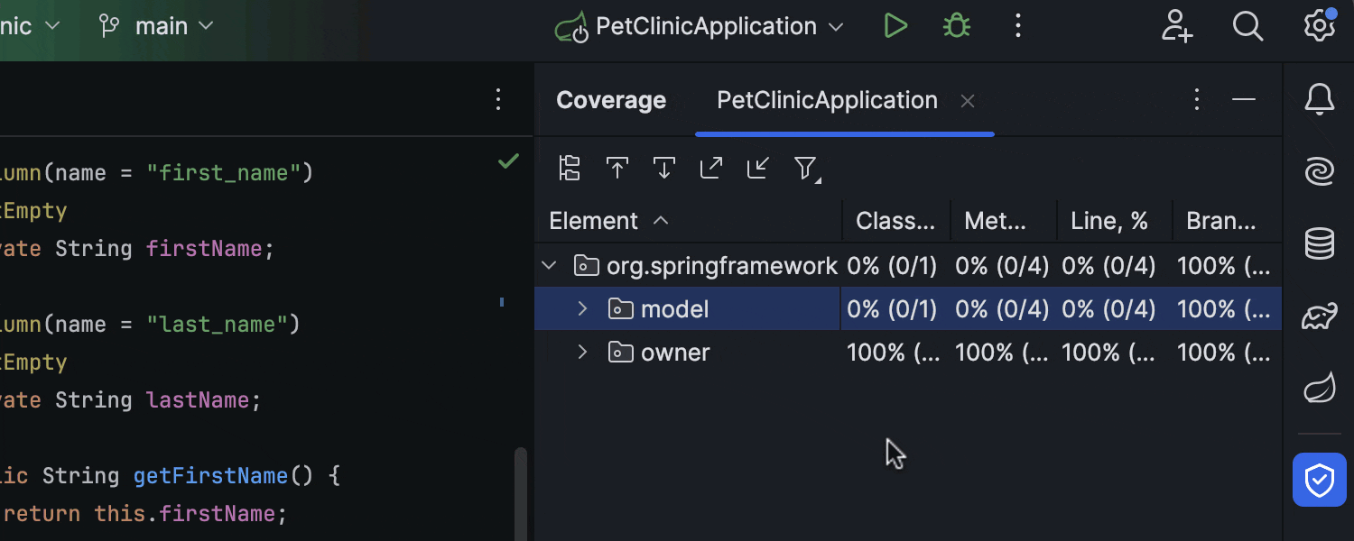Start a Code With Me session

1177,26
